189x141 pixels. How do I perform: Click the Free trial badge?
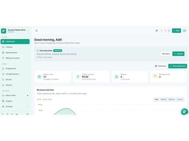pyautogui.click(x=57, y=51)
